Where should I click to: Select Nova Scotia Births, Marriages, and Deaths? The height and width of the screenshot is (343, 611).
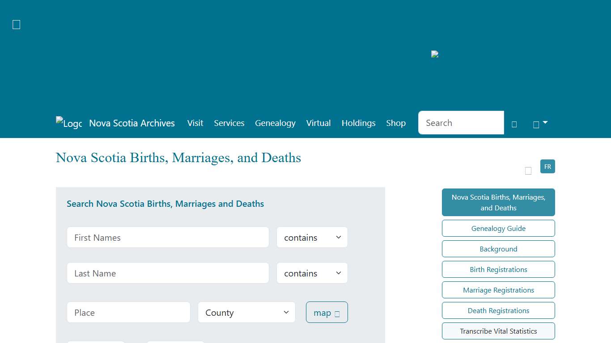[498, 202]
